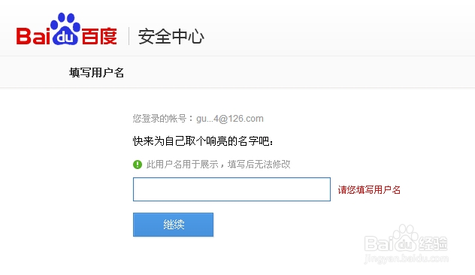Click the Baidu经验 watermark paw icon
Viewport: 475px width, 275px height.
pyautogui.click(x=405, y=238)
